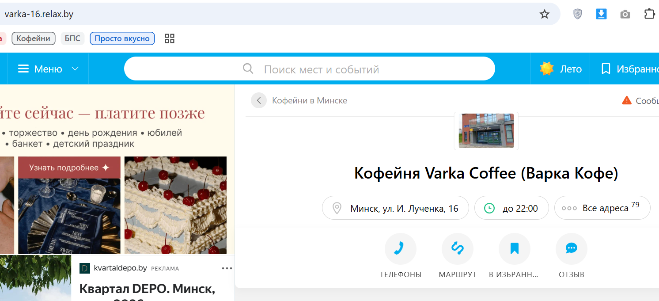Go back with the chevron arrow button

[259, 100]
